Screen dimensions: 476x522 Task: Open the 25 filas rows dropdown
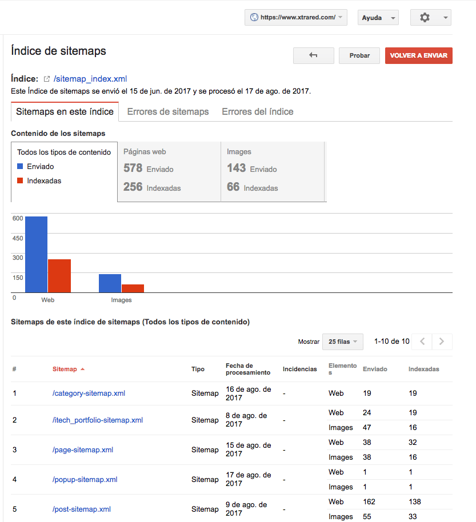343,342
